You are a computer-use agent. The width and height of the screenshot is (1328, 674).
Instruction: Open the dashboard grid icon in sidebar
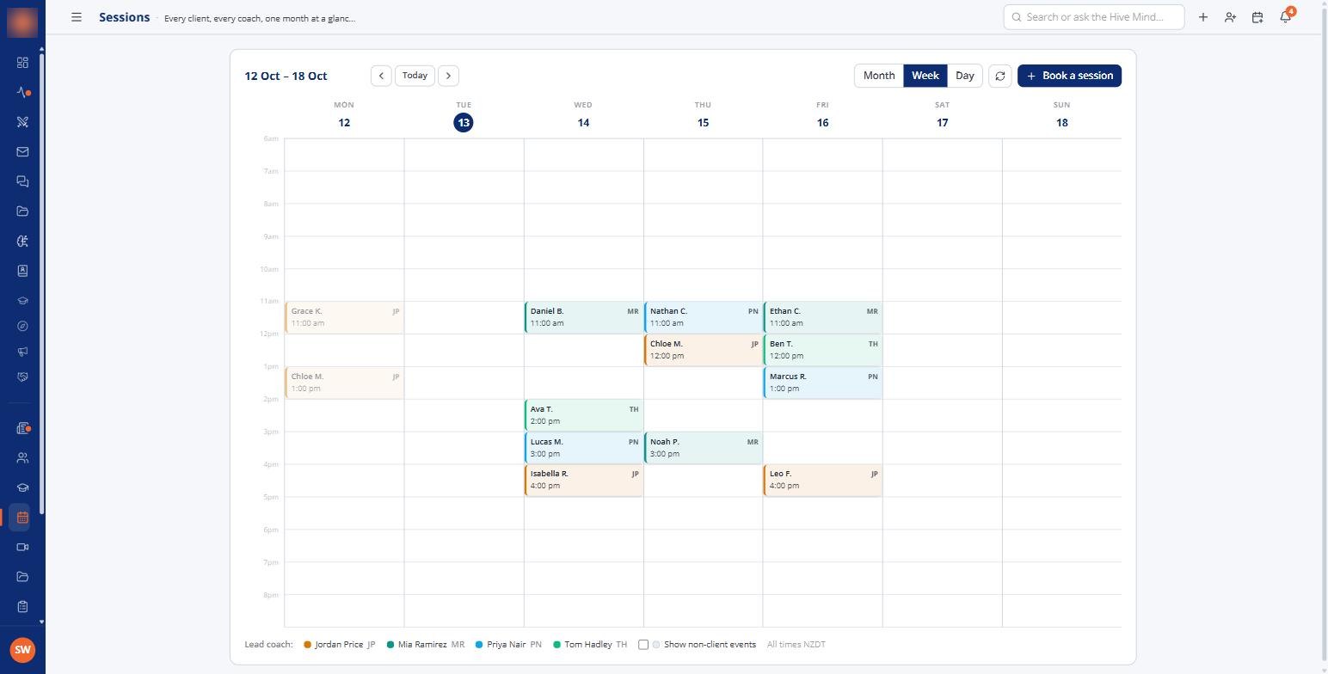22,63
